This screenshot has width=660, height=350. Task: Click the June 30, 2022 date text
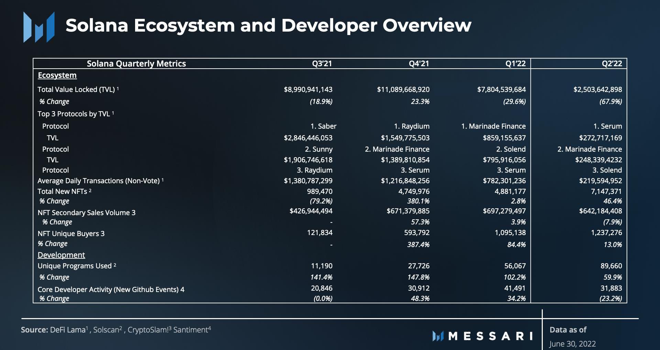point(572,343)
